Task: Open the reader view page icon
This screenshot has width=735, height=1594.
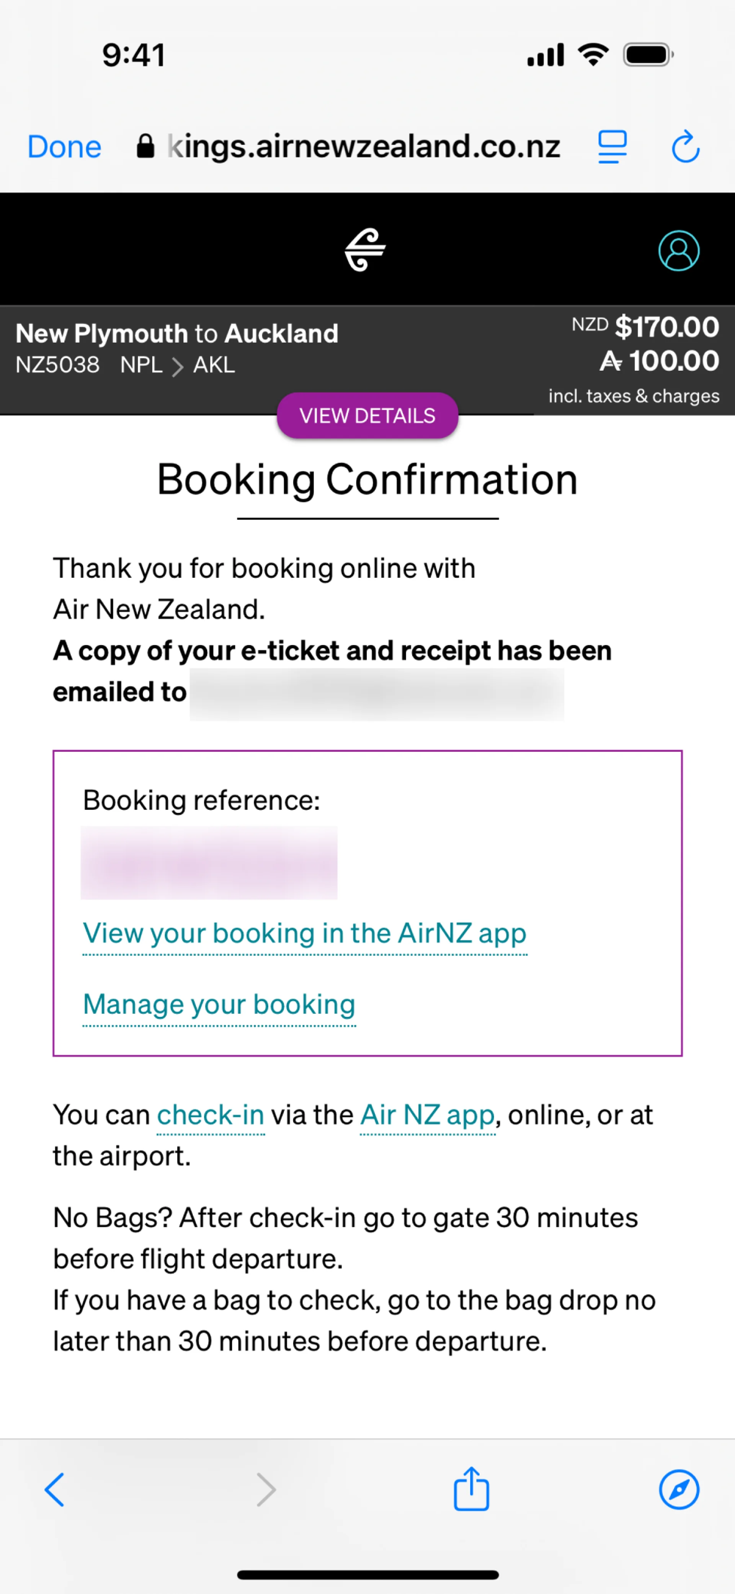Action: [612, 147]
